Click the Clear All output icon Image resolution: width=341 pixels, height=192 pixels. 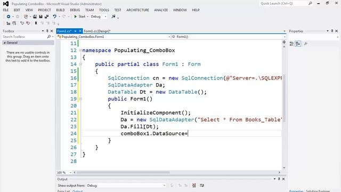194,186
